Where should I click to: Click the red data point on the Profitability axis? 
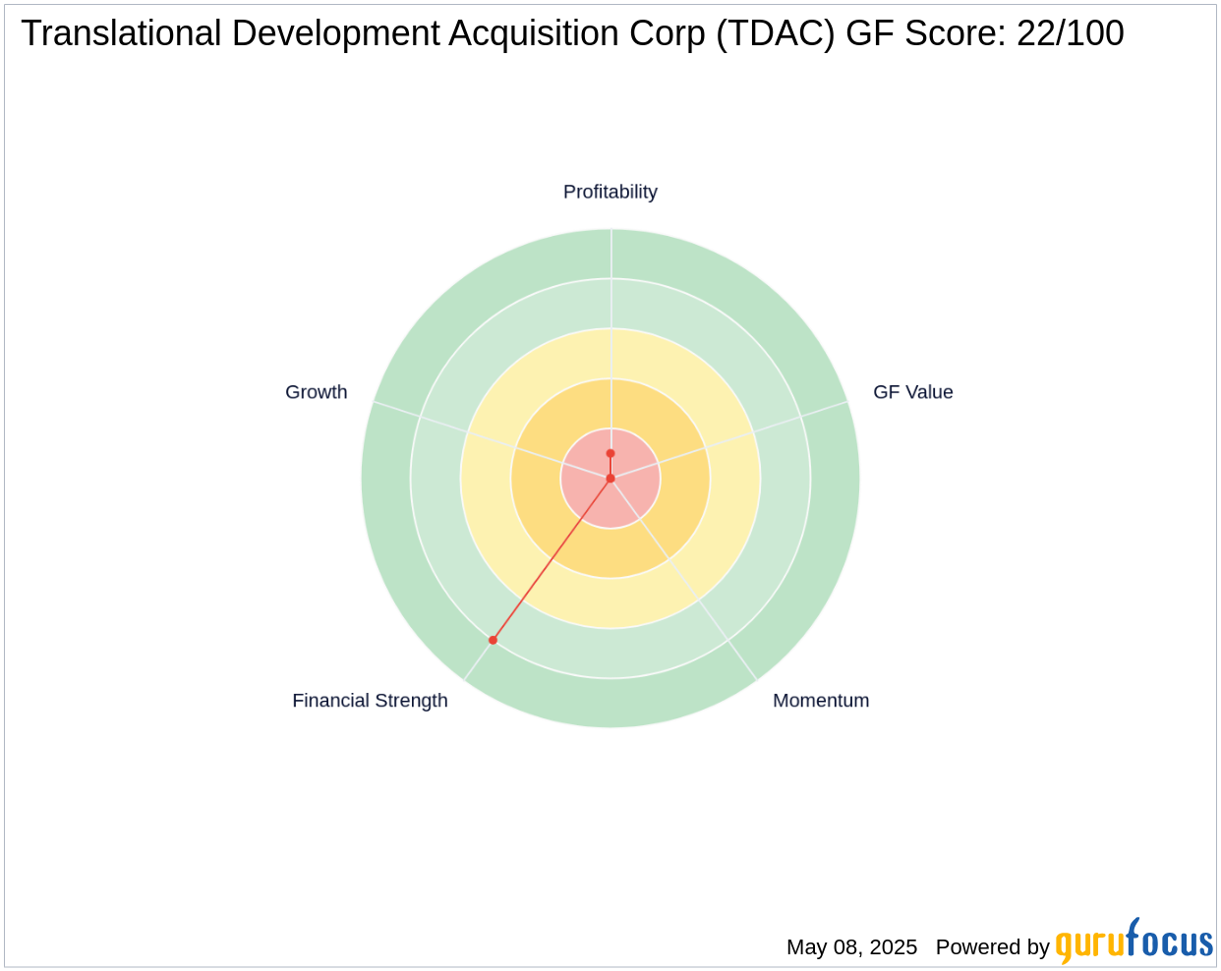point(610,454)
